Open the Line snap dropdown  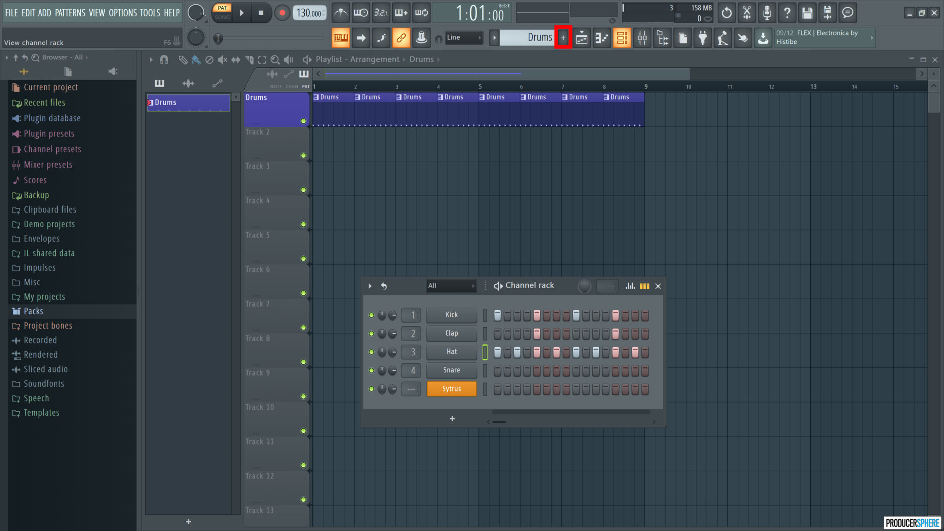(463, 37)
